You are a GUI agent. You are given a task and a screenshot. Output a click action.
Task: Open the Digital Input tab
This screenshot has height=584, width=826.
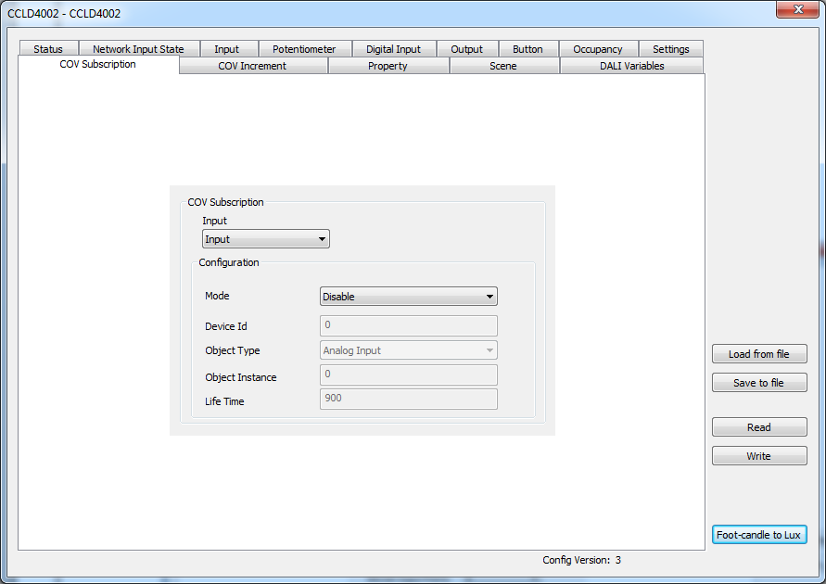click(x=393, y=49)
